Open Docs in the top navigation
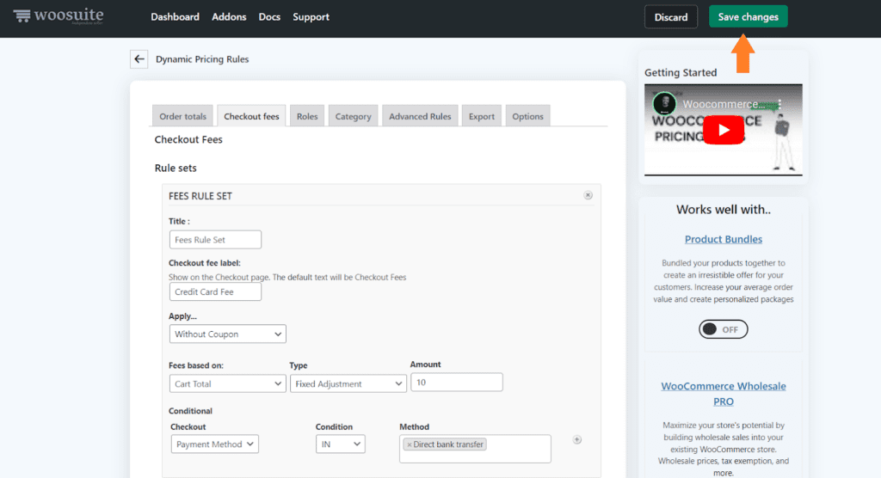 coord(269,17)
